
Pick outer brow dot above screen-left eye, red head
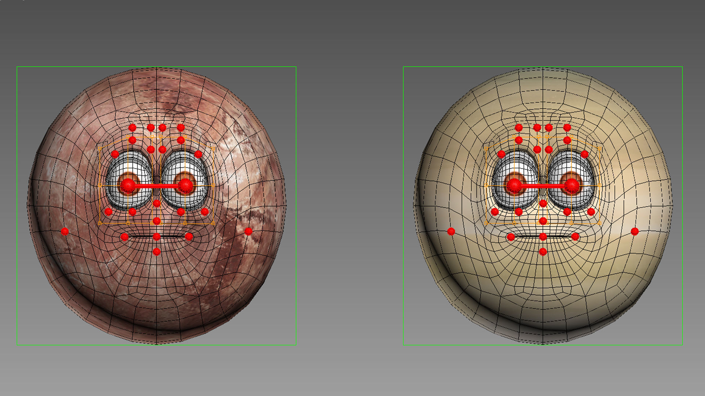(115, 154)
